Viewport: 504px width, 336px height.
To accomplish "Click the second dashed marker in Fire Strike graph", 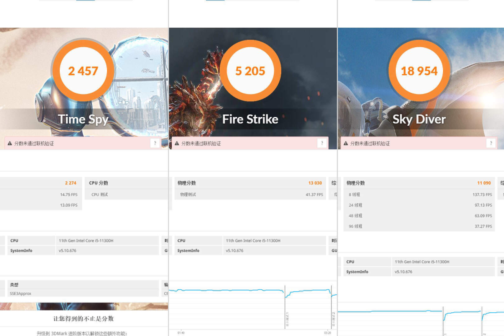I will click(x=332, y=307).
